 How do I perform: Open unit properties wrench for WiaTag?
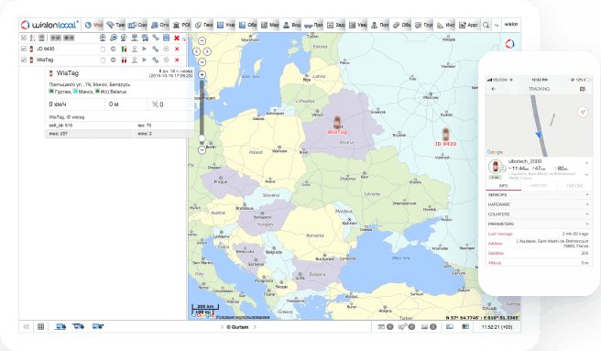(x=155, y=60)
